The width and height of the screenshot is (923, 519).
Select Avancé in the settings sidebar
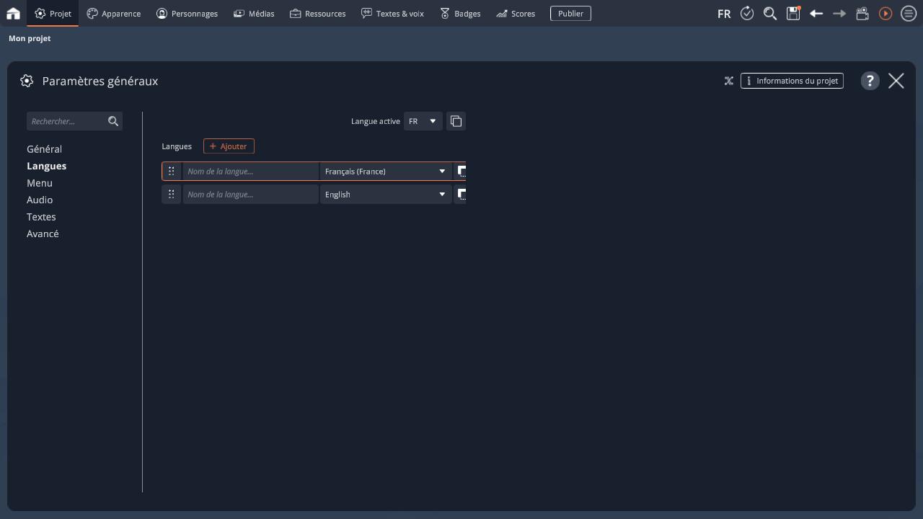(43, 234)
